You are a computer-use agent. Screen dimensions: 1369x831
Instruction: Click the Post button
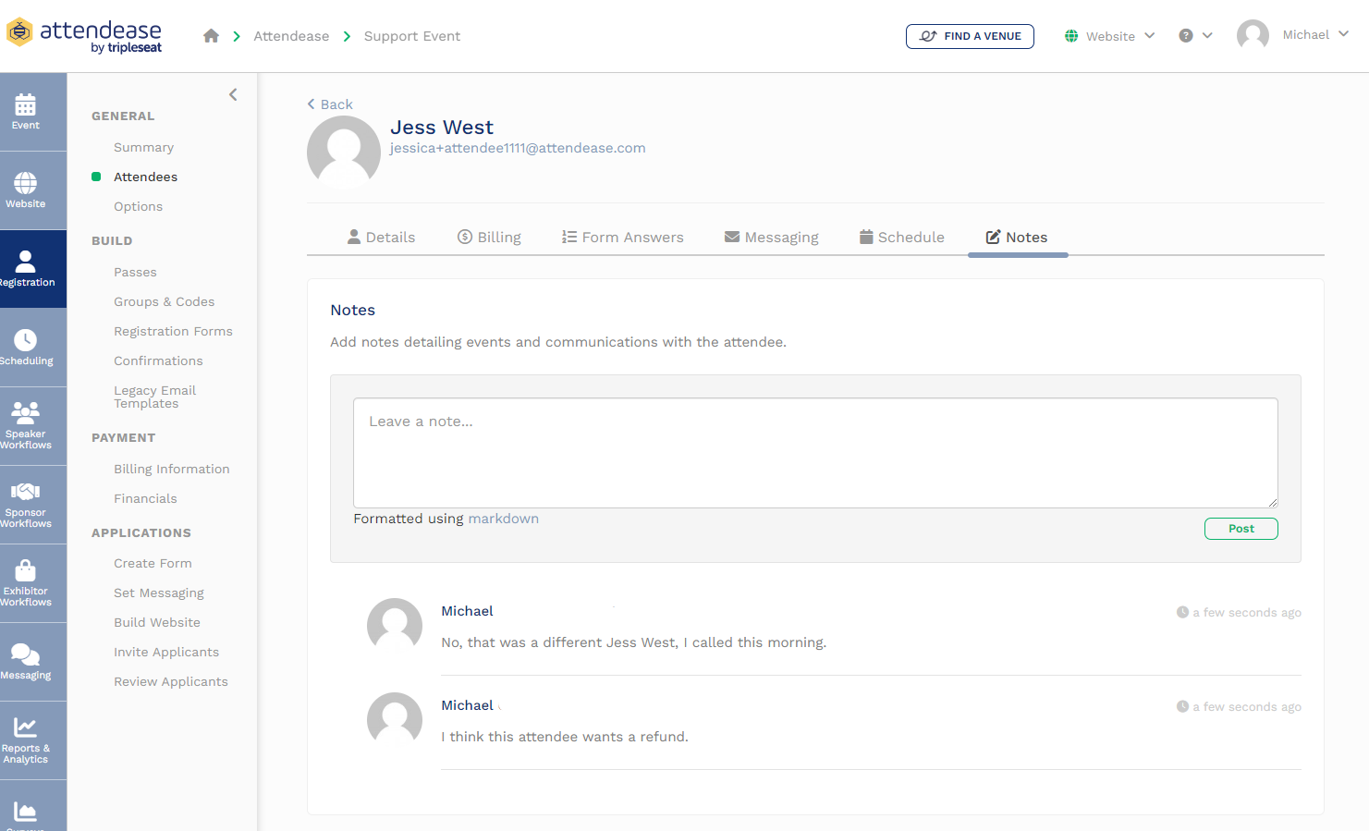point(1241,529)
